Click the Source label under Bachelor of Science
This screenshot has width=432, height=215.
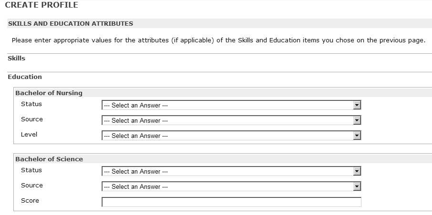tap(32, 186)
